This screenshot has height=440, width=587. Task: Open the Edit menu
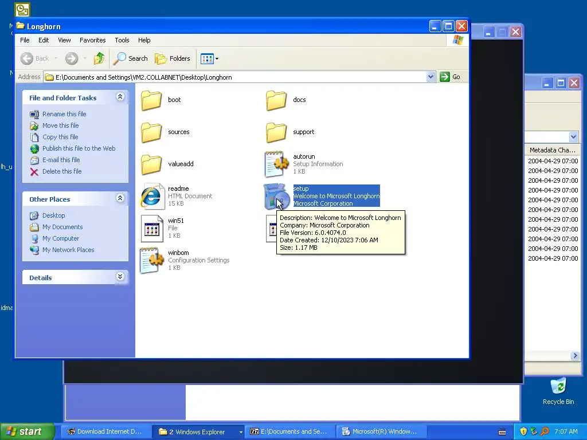pos(44,40)
